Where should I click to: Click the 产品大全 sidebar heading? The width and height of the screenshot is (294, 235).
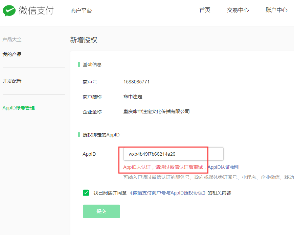[12, 40]
